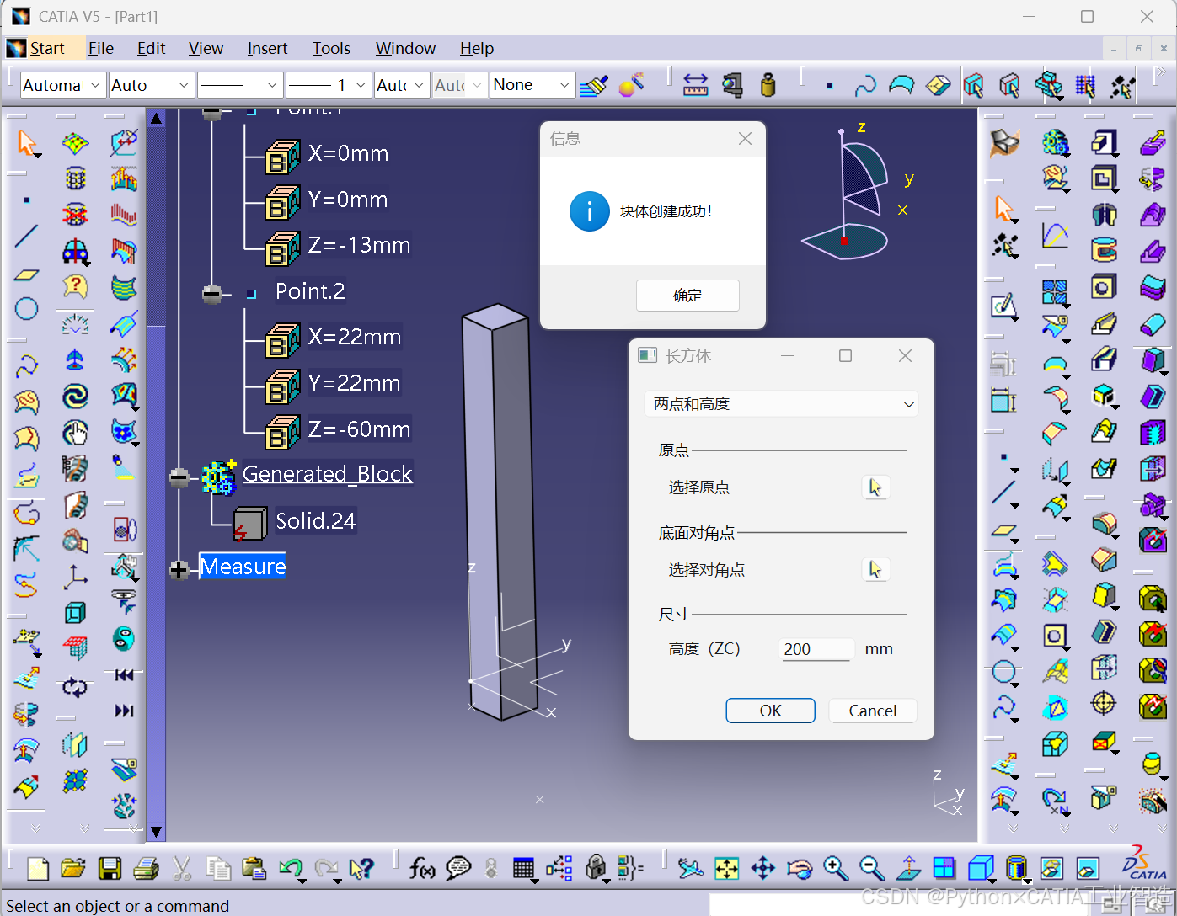Pick the Line tool on left toolbar

point(27,236)
